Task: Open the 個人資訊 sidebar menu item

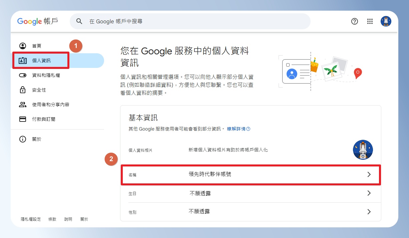Action: pos(57,61)
